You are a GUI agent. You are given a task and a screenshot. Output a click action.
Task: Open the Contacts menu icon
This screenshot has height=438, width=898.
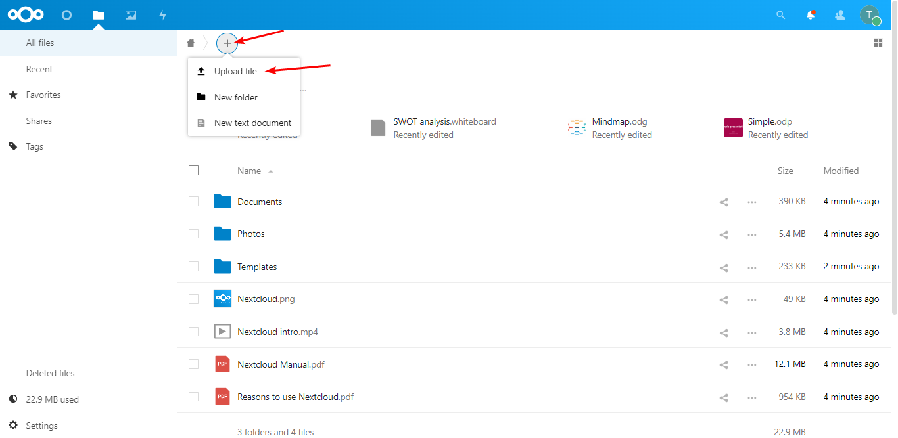(840, 14)
